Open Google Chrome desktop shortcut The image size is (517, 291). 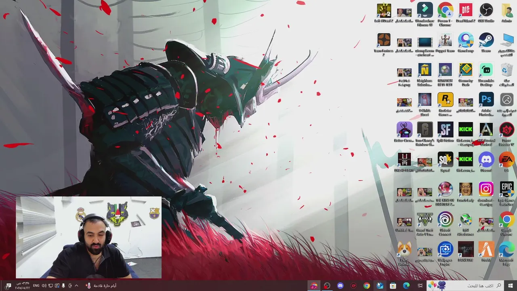coord(506,224)
